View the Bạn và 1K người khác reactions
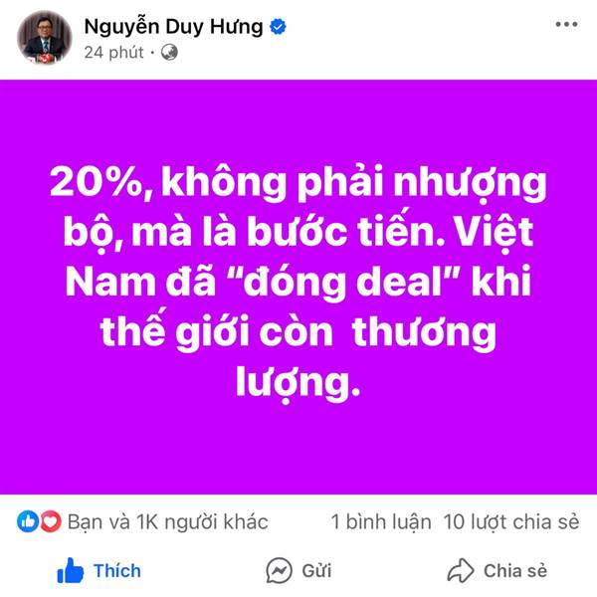This screenshot has height=597, width=597. point(168,521)
